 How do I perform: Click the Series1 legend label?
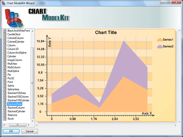coord(168,40)
